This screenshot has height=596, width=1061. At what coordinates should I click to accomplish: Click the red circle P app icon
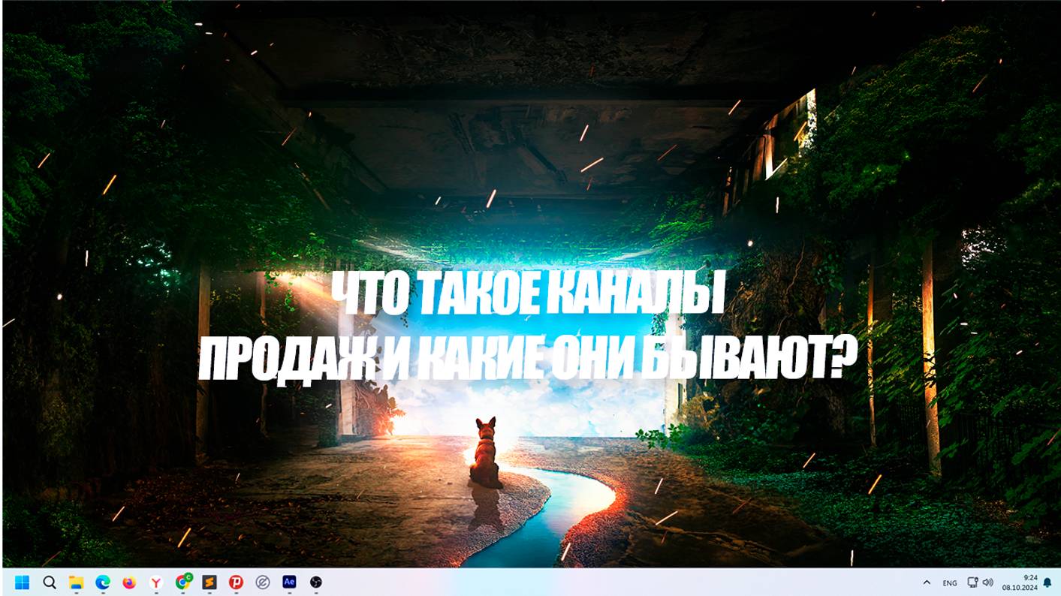coord(236,582)
